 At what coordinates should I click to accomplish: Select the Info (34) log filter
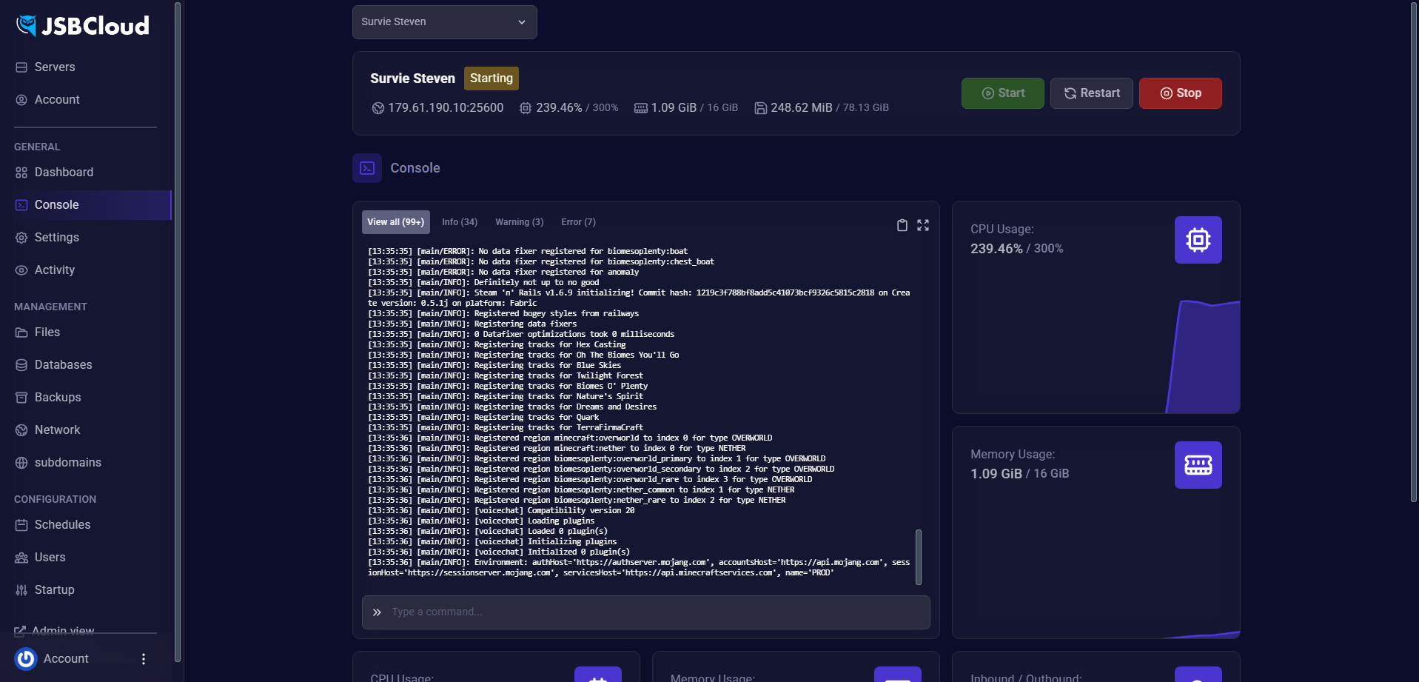click(x=459, y=222)
